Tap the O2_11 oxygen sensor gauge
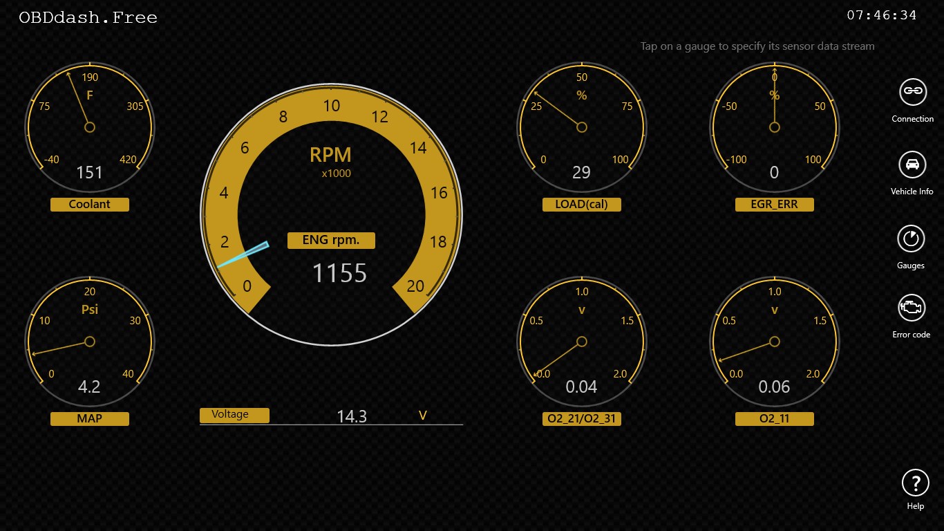Image resolution: width=944 pixels, height=531 pixels. tap(774, 342)
